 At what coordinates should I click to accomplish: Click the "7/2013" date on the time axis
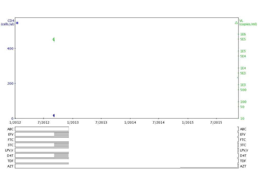pyautogui.click(x=101, y=123)
